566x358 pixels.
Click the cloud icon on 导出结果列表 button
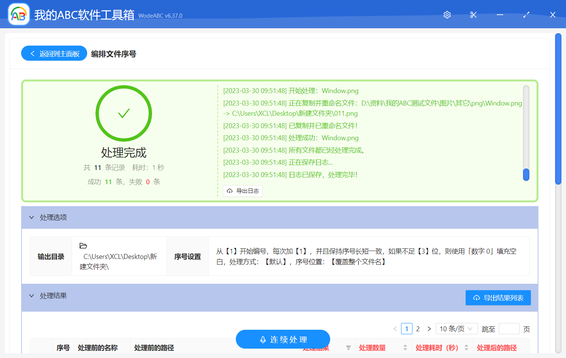pos(476,298)
